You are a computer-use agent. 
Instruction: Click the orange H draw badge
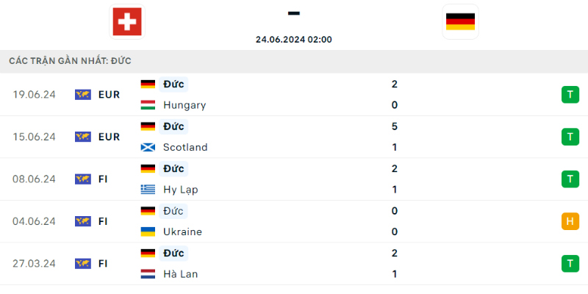coord(570,221)
